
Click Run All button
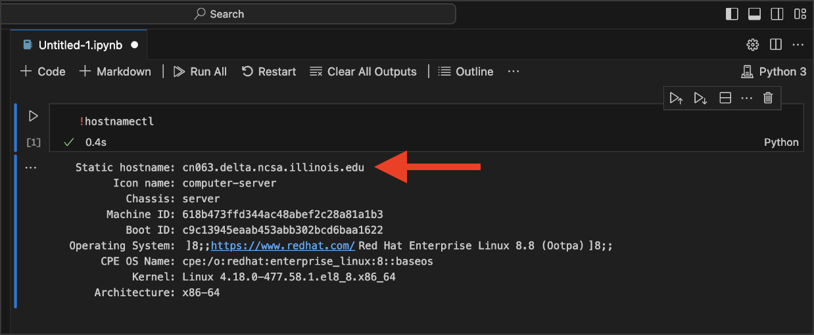click(x=201, y=72)
